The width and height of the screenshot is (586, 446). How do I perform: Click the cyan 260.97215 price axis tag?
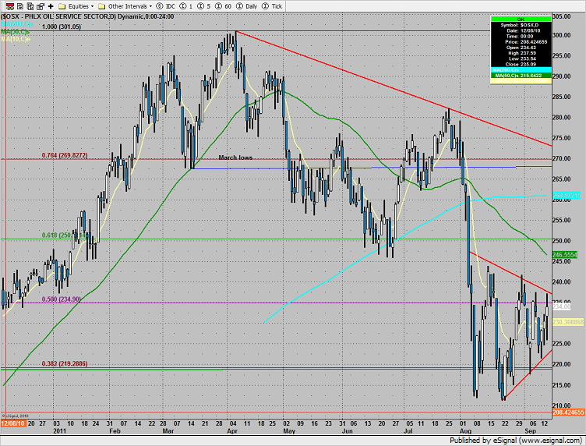(x=567, y=196)
